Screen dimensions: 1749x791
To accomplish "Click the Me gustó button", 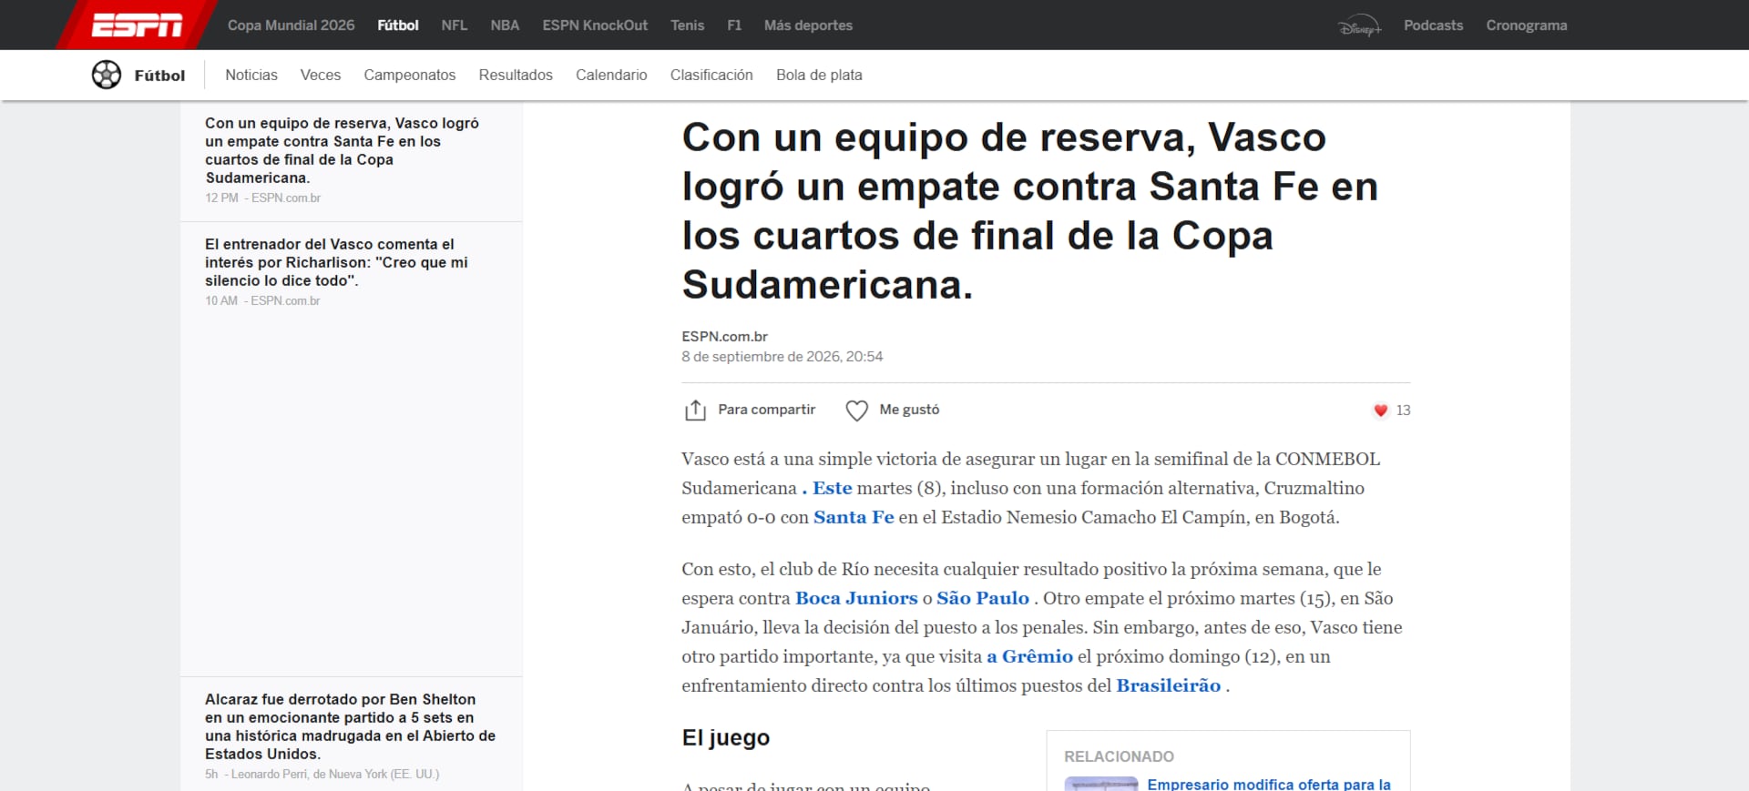I will pyautogui.click(x=893, y=411).
